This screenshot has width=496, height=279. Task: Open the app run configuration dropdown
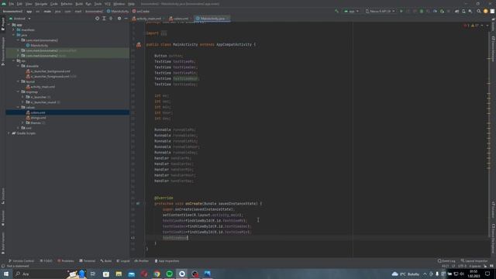coord(351,11)
